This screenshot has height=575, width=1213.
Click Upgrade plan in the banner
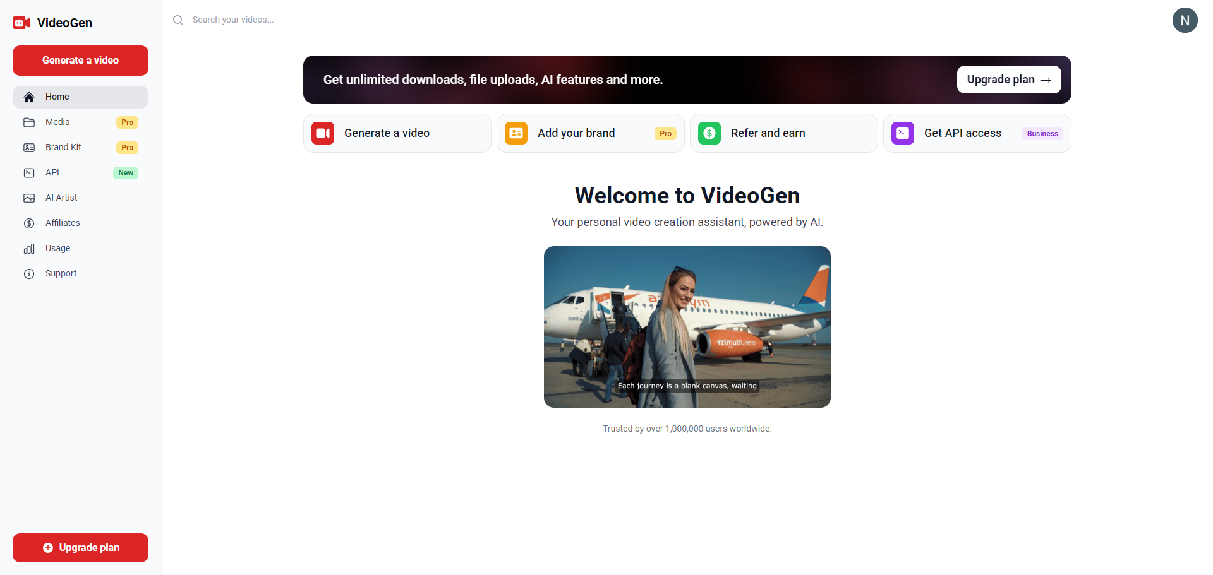click(1009, 80)
